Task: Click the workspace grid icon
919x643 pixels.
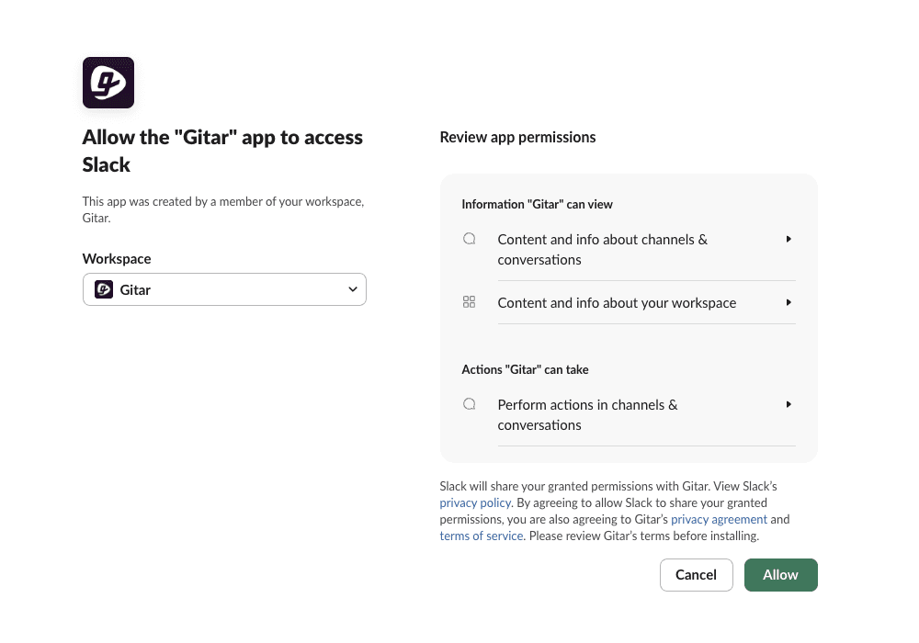Action: pos(469,301)
